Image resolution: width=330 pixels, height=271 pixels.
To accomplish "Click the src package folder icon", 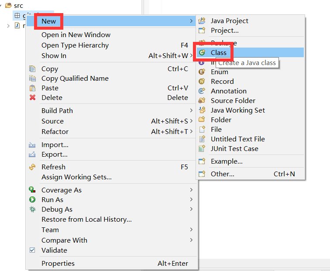I will coord(8,5).
